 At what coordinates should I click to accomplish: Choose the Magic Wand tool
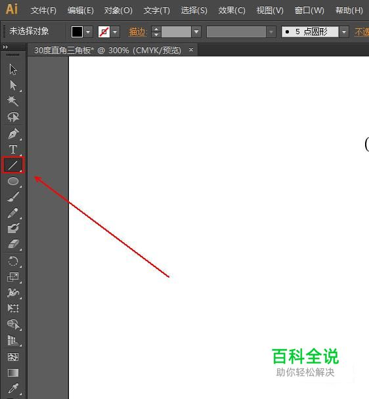(13, 101)
